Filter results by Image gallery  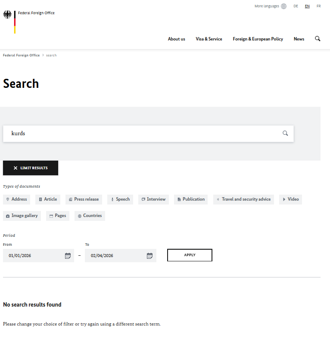coord(22,216)
